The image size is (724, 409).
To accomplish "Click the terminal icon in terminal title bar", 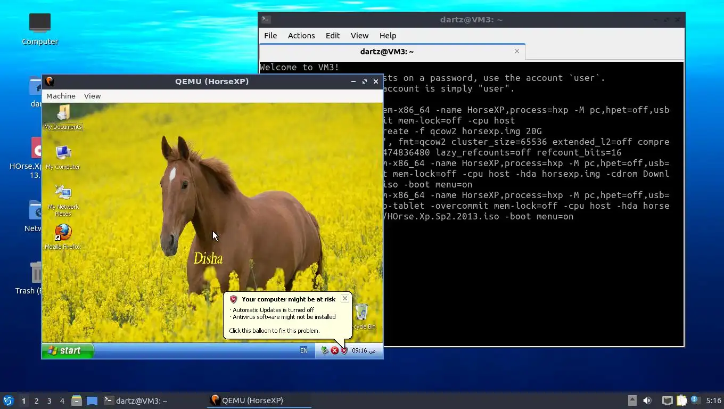I will tap(266, 20).
